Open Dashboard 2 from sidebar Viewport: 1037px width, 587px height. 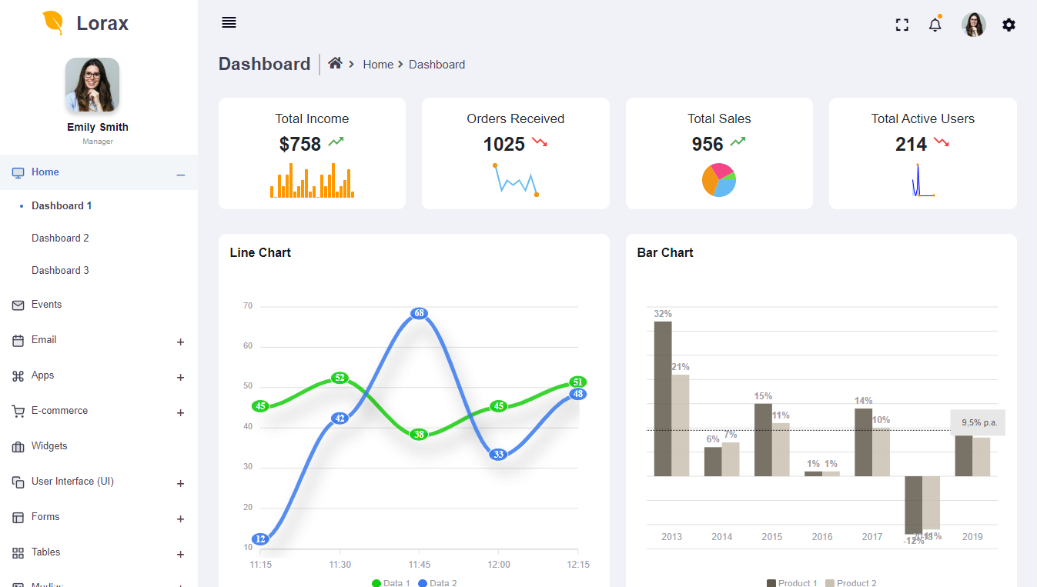60,238
